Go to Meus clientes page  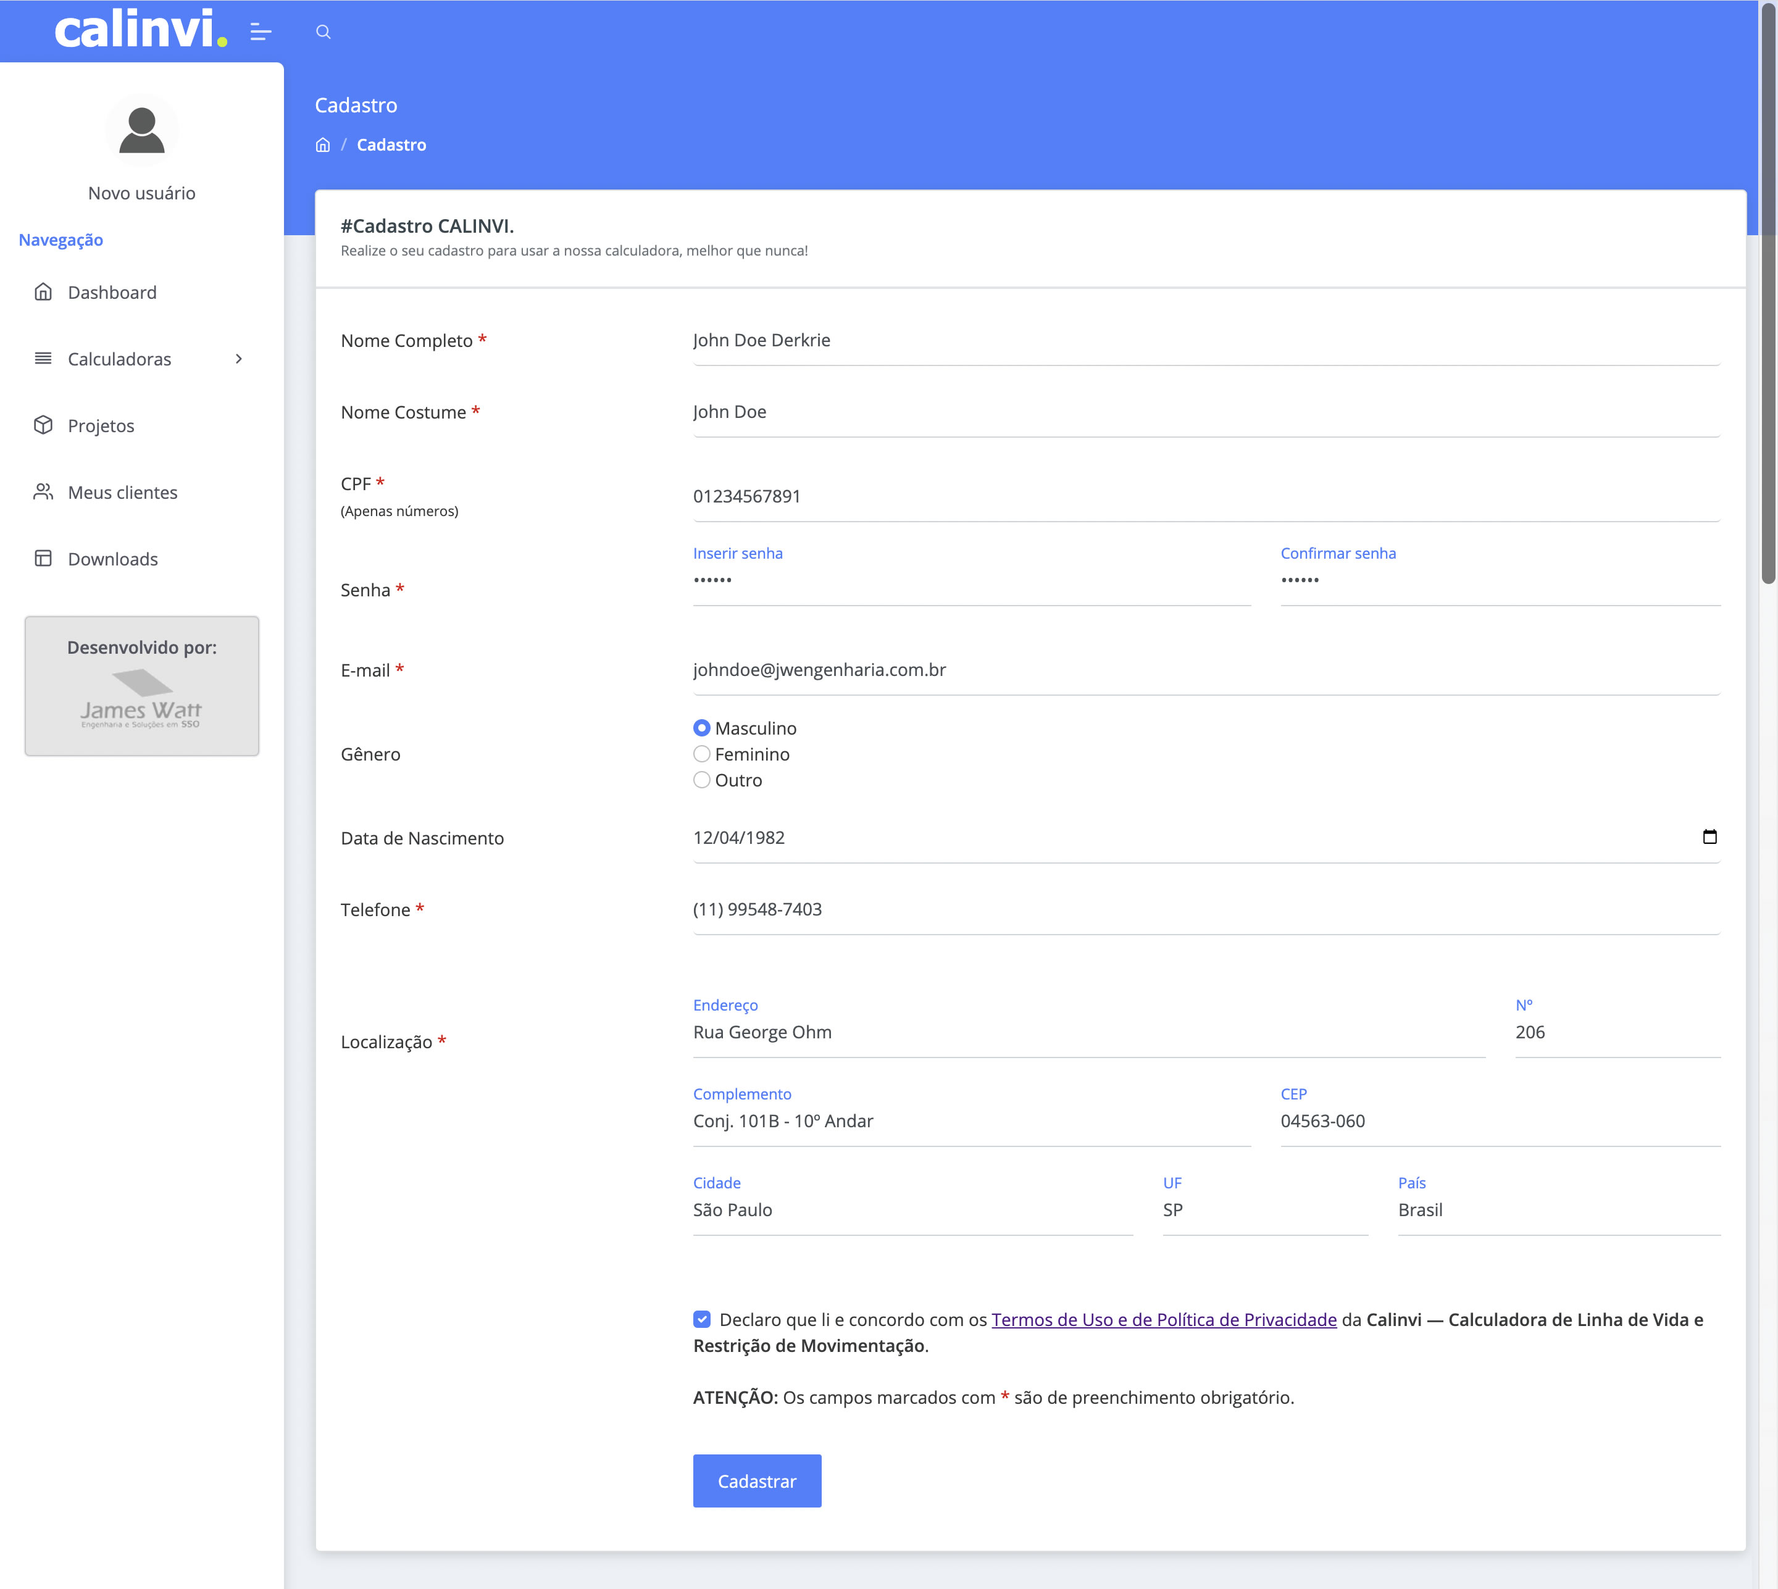point(122,493)
